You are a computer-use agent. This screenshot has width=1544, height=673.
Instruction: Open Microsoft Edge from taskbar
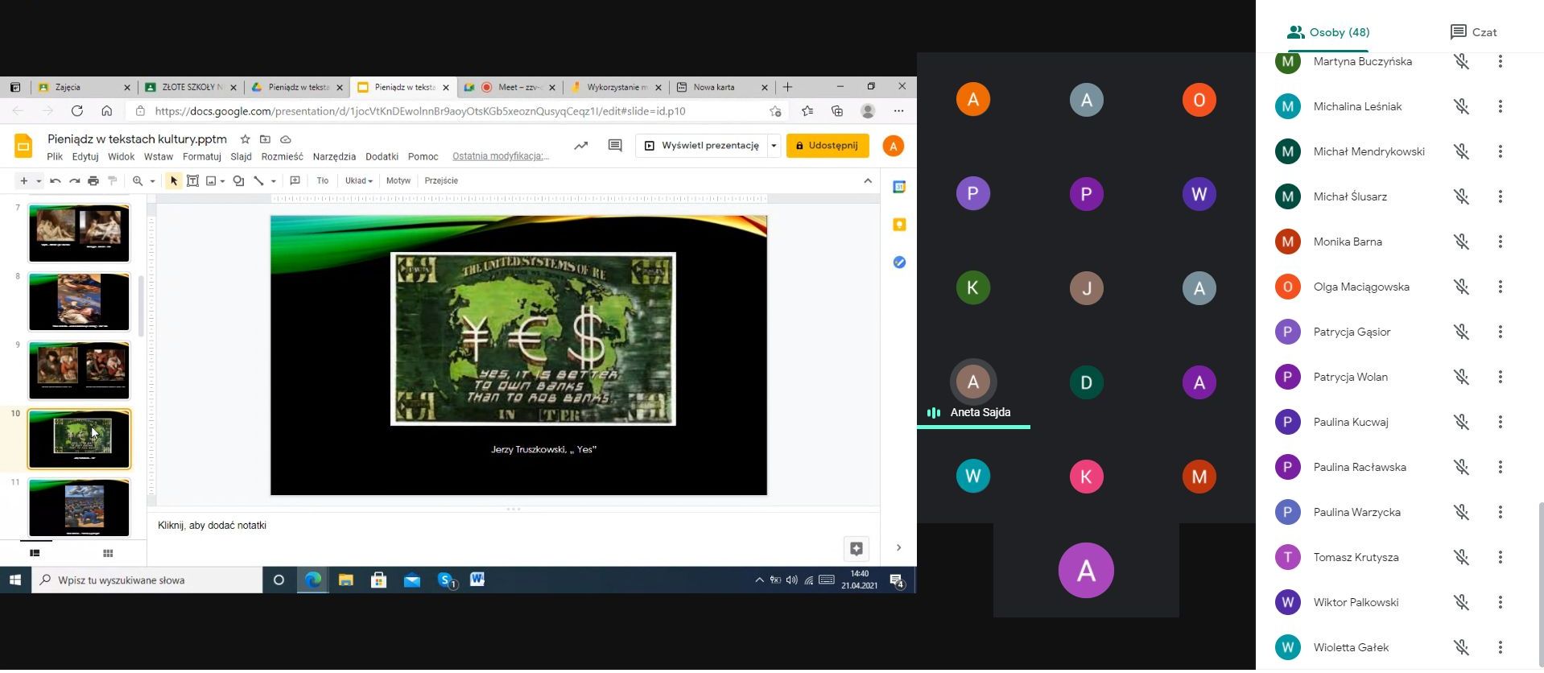coord(313,580)
